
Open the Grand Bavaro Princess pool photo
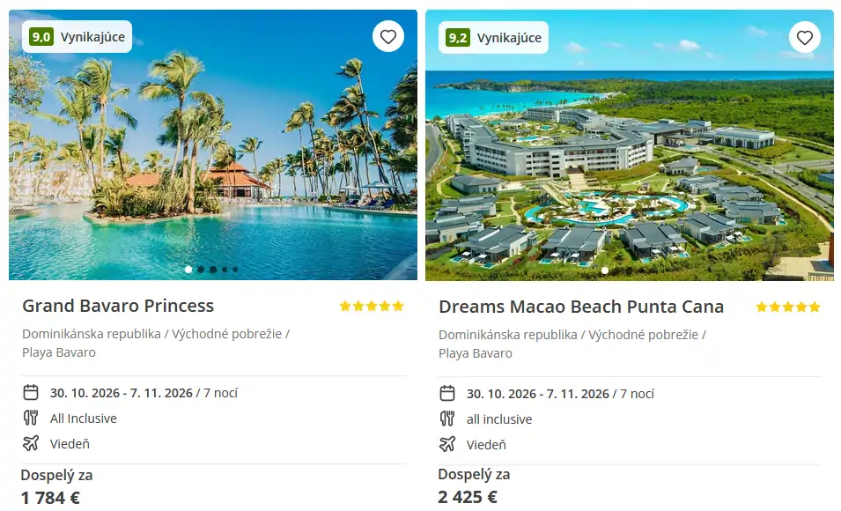click(x=213, y=144)
